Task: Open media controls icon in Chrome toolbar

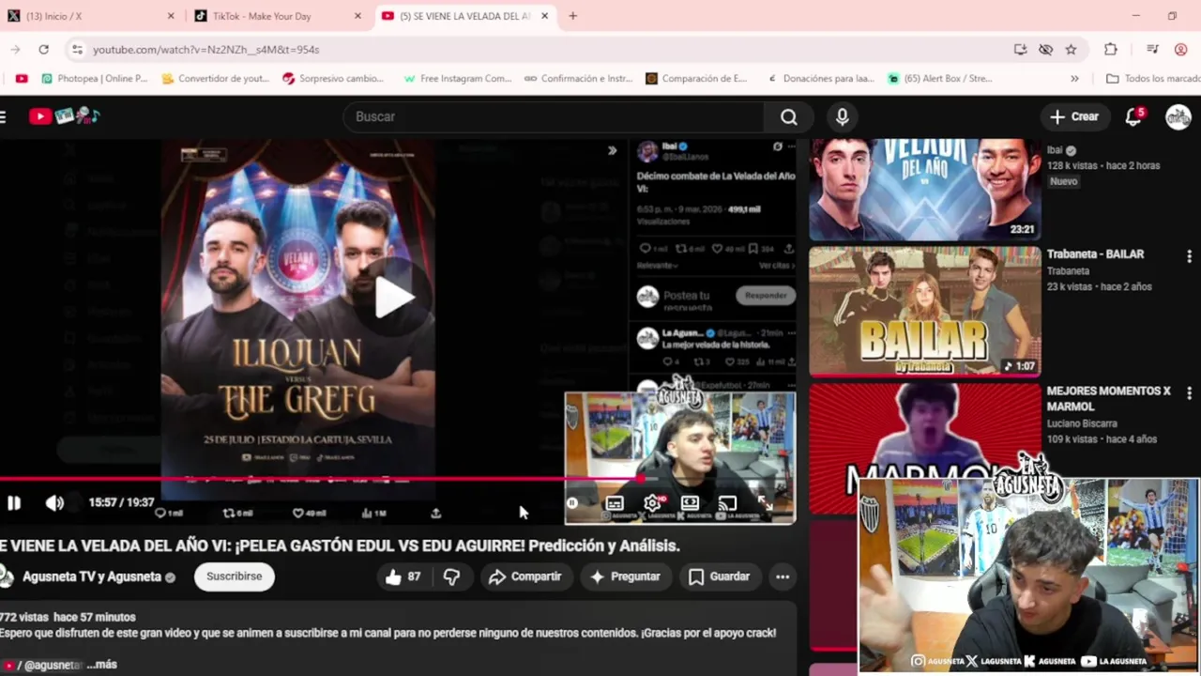Action: tap(1152, 49)
